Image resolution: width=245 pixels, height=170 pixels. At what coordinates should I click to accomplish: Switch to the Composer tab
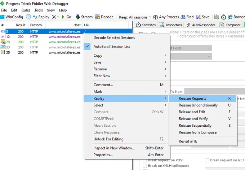(x=230, y=25)
